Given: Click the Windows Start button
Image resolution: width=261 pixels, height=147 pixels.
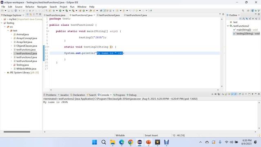Looking at the screenshot, I should (x=95, y=142).
